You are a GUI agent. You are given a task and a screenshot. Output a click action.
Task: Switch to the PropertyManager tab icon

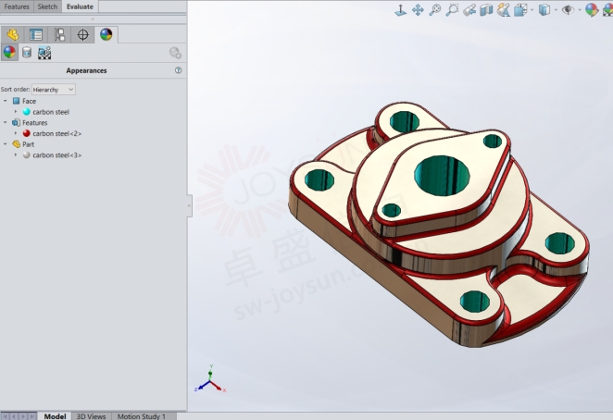coord(36,34)
